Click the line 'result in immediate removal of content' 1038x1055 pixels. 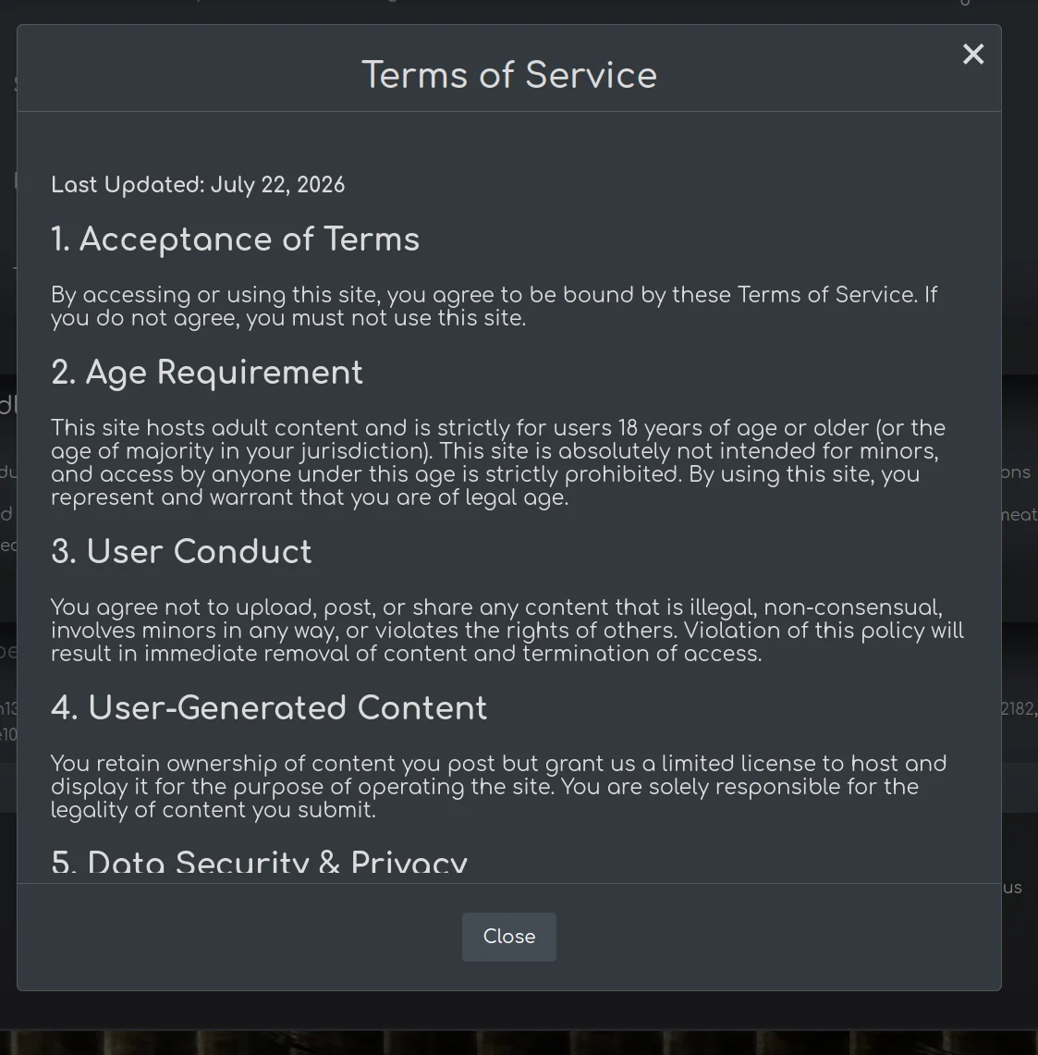(407, 654)
